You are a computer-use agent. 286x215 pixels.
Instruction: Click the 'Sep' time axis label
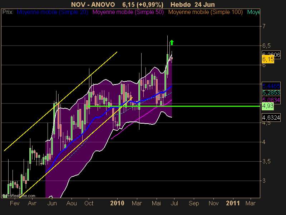[x=194, y=203]
